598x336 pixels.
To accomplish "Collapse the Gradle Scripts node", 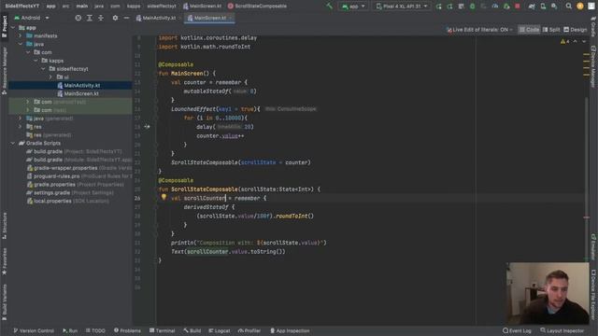I will (13, 143).
